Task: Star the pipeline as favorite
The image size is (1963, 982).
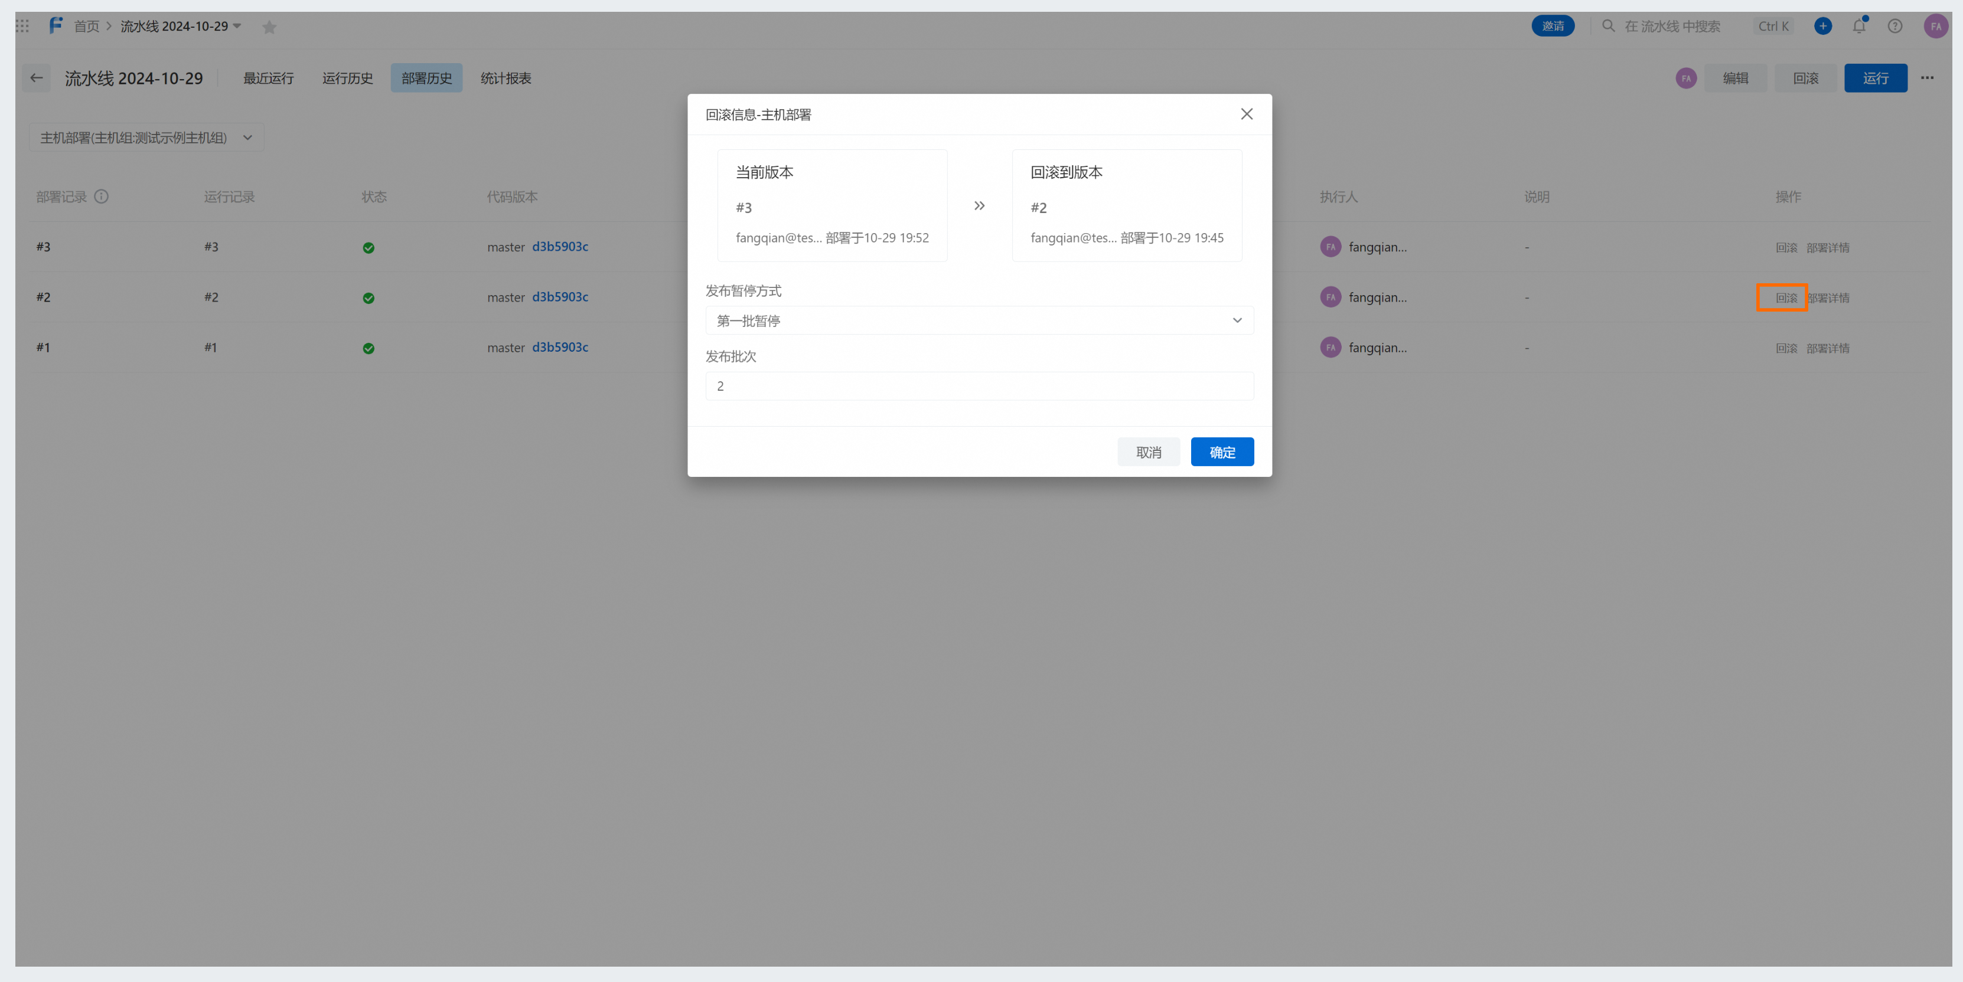Action: pyautogui.click(x=269, y=27)
